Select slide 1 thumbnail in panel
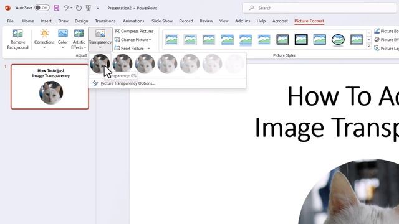The width and height of the screenshot is (399, 224). (50, 86)
